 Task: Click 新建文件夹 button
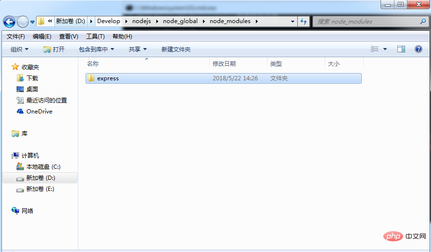tap(176, 49)
